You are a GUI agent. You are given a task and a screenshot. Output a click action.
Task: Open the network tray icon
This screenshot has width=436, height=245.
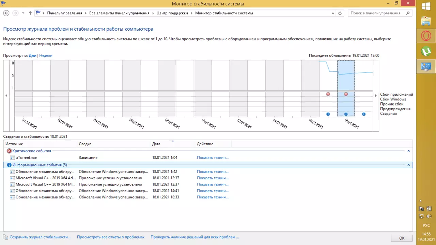pyautogui.click(x=422, y=216)
